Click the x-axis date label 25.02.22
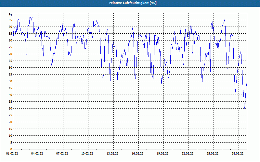This screenshot has height=162, width=260. click(213, 154)
